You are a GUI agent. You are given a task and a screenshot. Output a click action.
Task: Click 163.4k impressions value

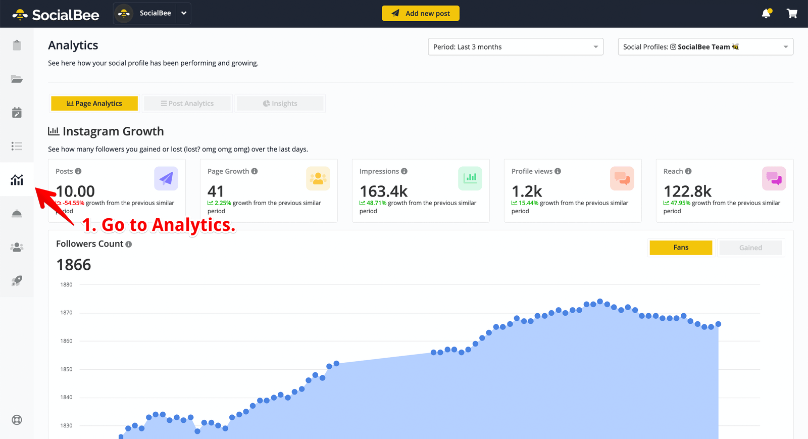tap(383, 191)
